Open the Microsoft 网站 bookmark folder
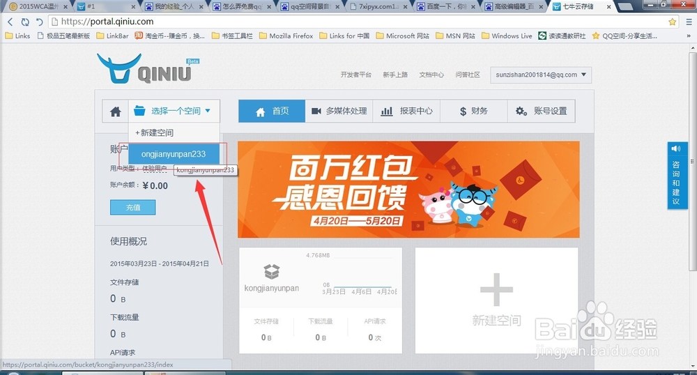The image size is (697, 375). (x=403, y=36)
